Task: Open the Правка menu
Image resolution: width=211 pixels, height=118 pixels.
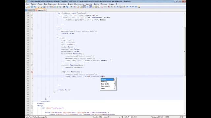Action: point(34,4)
